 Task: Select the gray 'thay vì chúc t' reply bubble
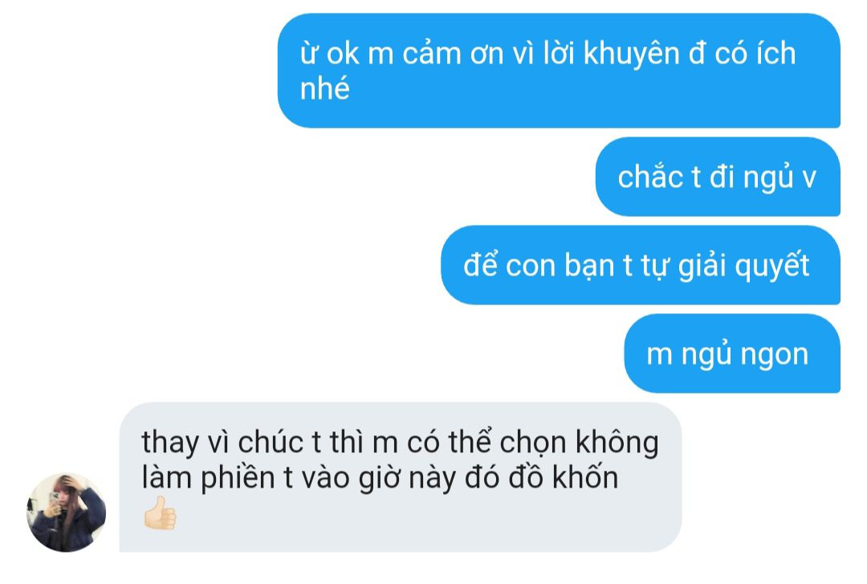401,477
